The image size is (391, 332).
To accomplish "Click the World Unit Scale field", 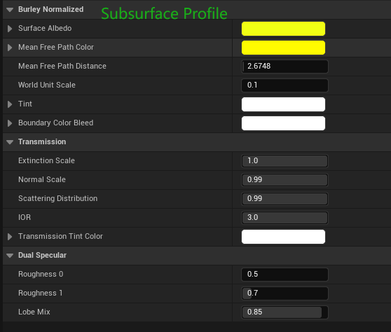I will point(284,85).
